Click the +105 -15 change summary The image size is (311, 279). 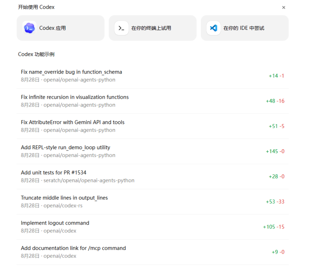coord(273,227)
